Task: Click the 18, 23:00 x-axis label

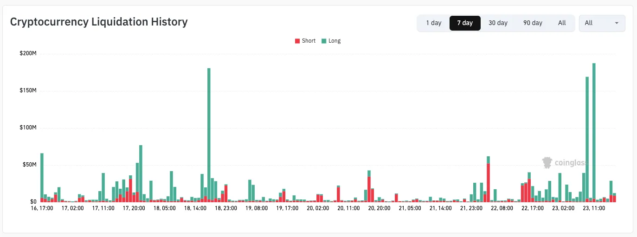Action: tap(226, 209)
